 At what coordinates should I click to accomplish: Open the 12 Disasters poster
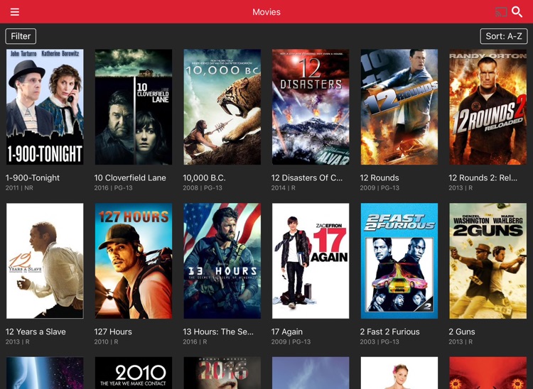[x=311, y=107]
